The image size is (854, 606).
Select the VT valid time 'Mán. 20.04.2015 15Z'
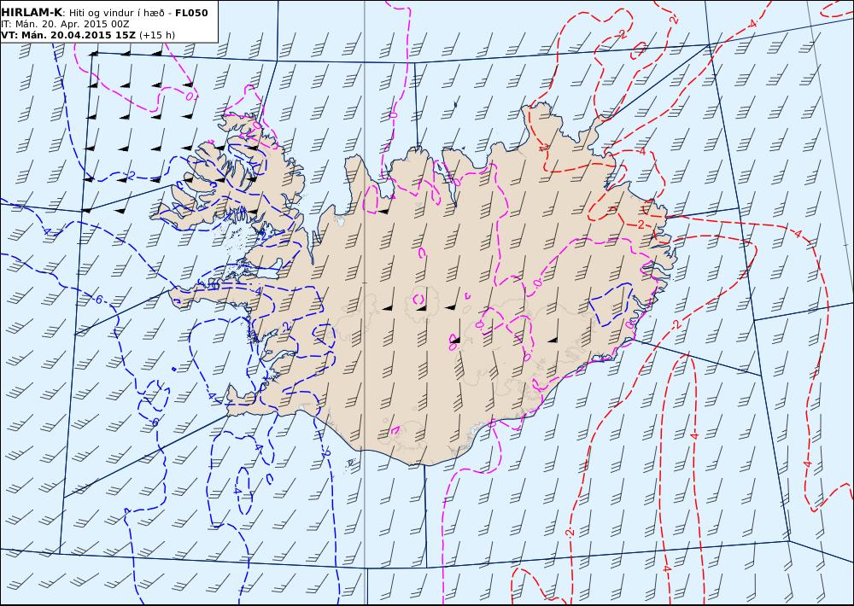(78, 35)
